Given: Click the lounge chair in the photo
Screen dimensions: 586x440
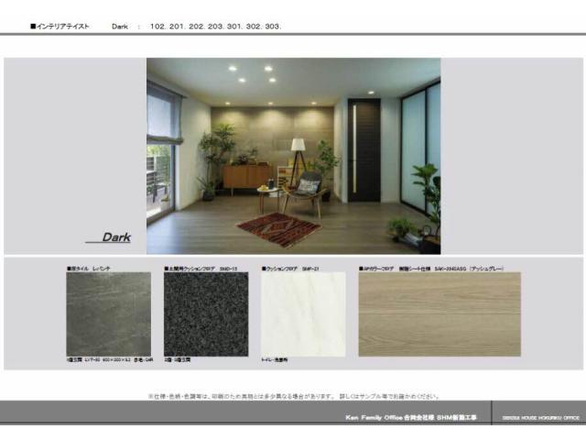Looking at the screenshot, I should (305, 190).
